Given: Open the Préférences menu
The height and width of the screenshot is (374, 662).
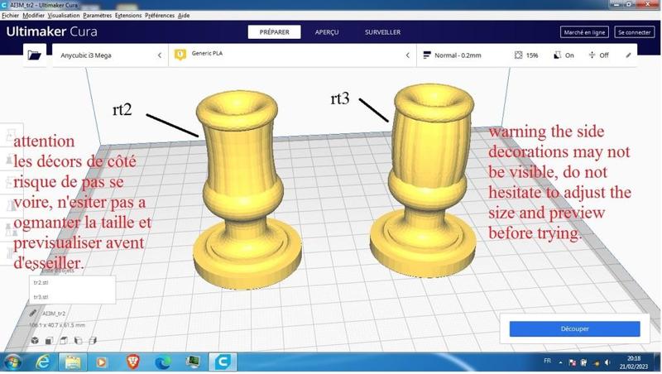Looking at the screenshot, I should click(x=160, y=15).
